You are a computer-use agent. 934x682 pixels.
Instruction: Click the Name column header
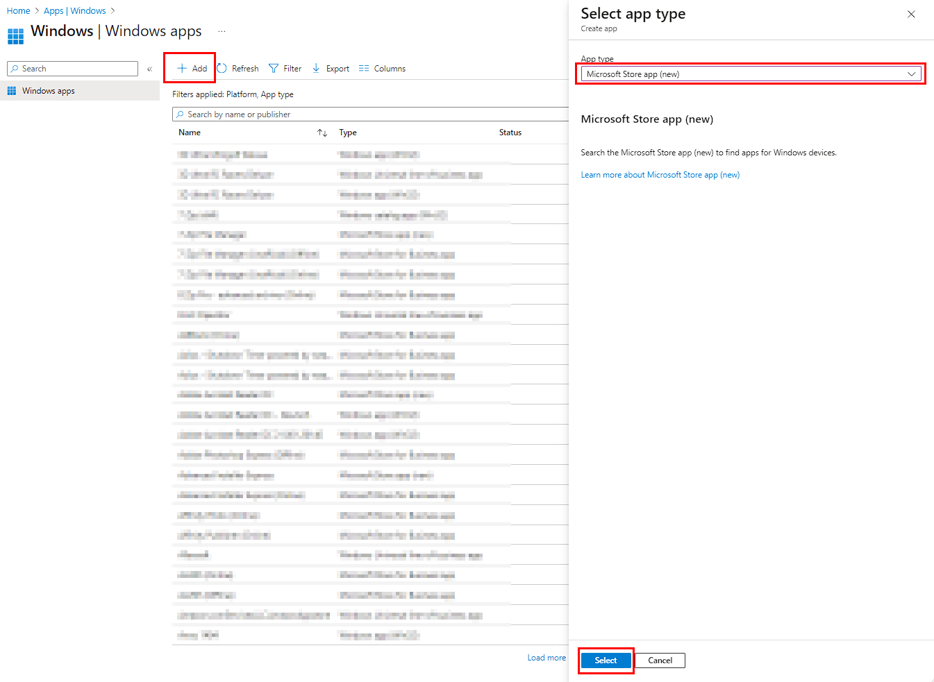click(190, 133)
